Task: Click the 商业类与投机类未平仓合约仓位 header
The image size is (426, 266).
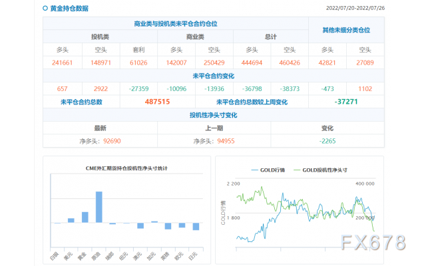Action: tap(176, 24)
